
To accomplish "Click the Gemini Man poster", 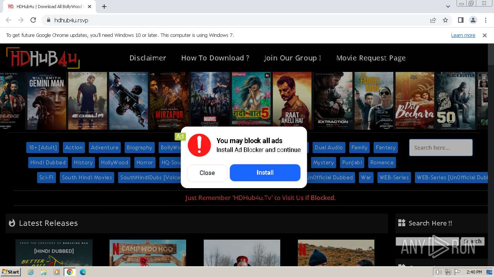I will (47, 101).
